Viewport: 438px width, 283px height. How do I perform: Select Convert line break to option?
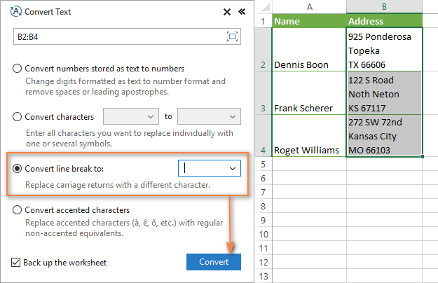click(18, 169)
